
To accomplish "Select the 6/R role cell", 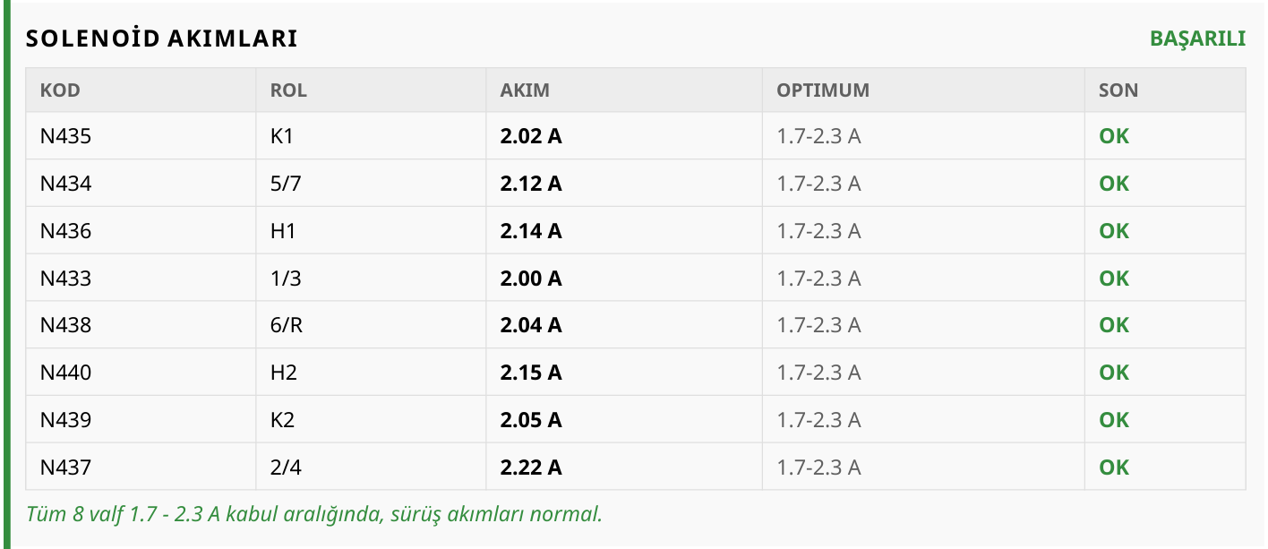I will (x=287, y=325).
